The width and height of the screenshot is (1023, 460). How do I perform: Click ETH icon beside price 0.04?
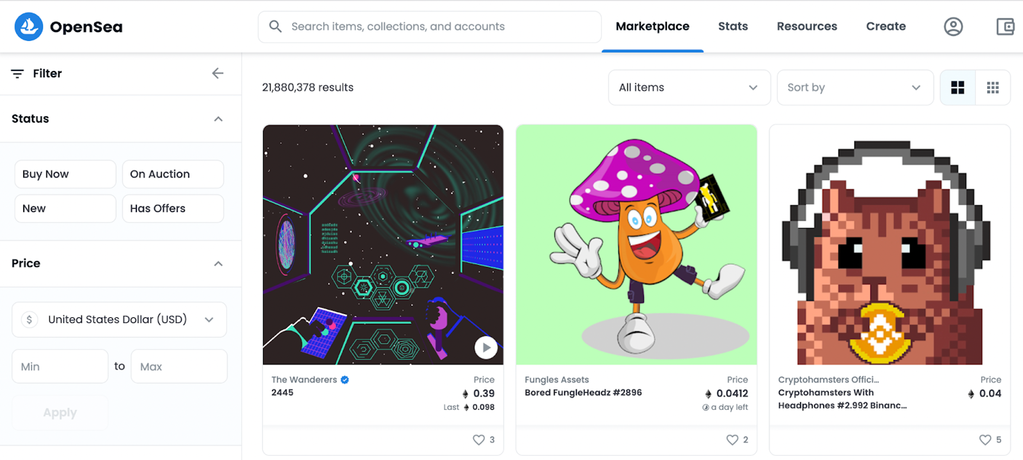tap(971, 394)
